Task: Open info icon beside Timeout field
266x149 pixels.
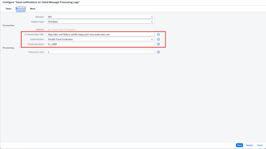Action: (x=158, y=52)
